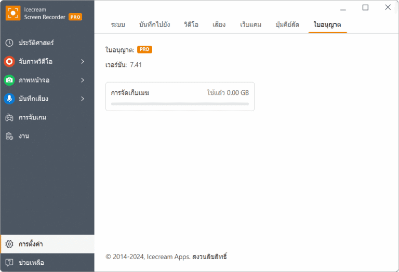This screenshot has width=399, height=272.
Task: Click the การจัดเก็บเมฆ storage label
Action: point(130,92)
